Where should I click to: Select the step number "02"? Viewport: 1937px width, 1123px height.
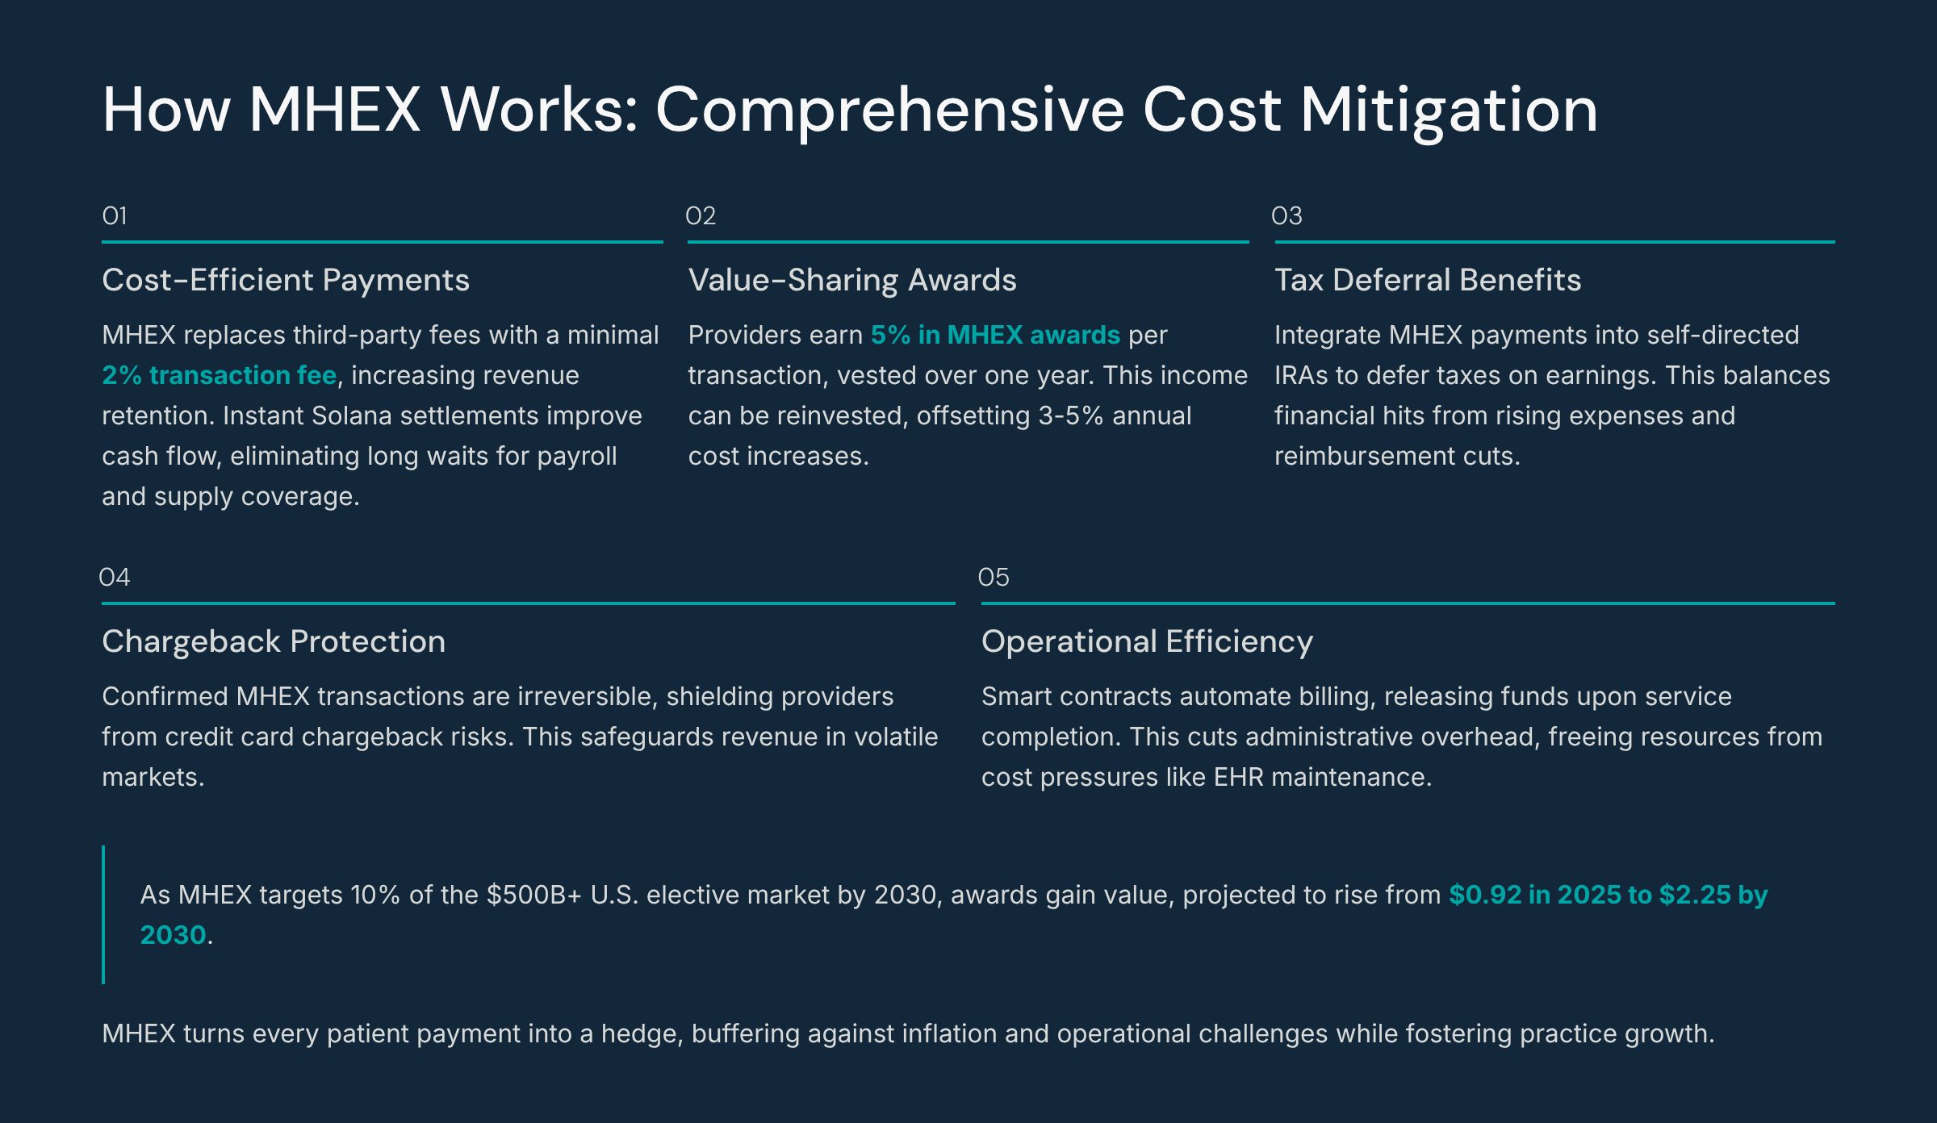click(701, 215)
